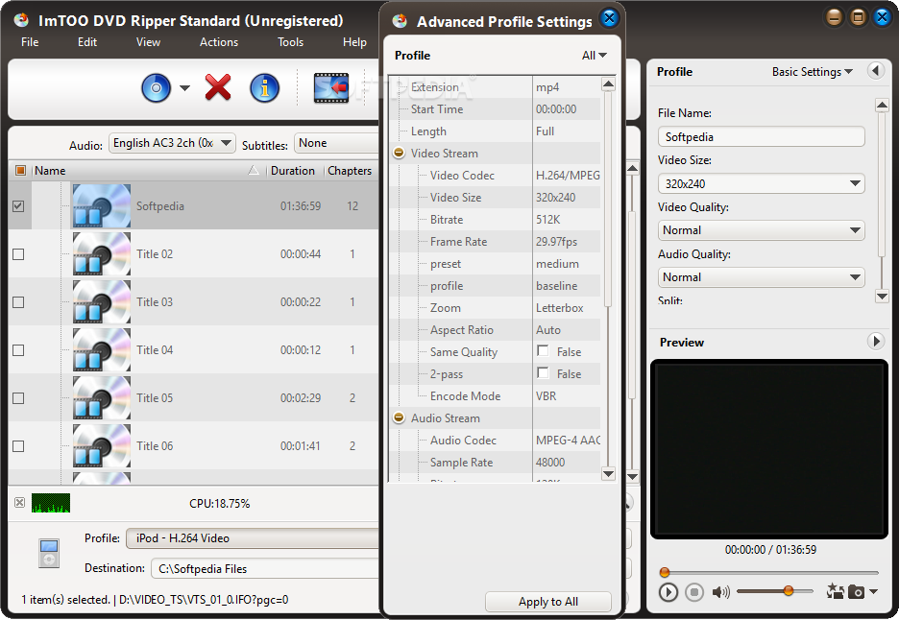899x620 pixels.
Task: Click the CPU usage graph icon
Action: click(51, 503)
